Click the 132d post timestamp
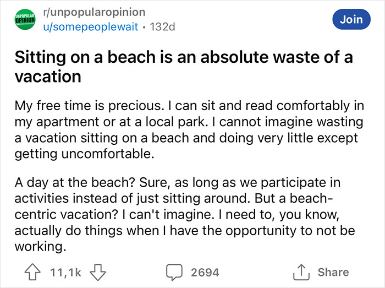Screen dimensions: 385x288 162,27
